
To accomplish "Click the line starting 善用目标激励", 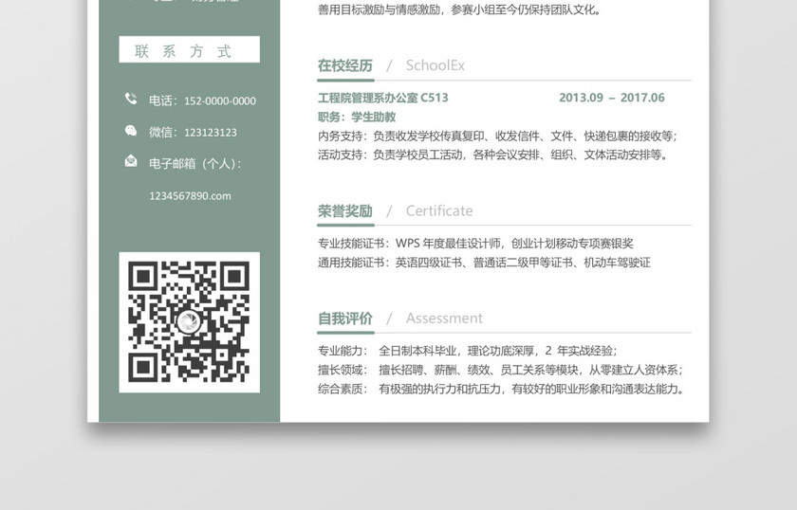I will pyautogui.click(x=459, y=9).
